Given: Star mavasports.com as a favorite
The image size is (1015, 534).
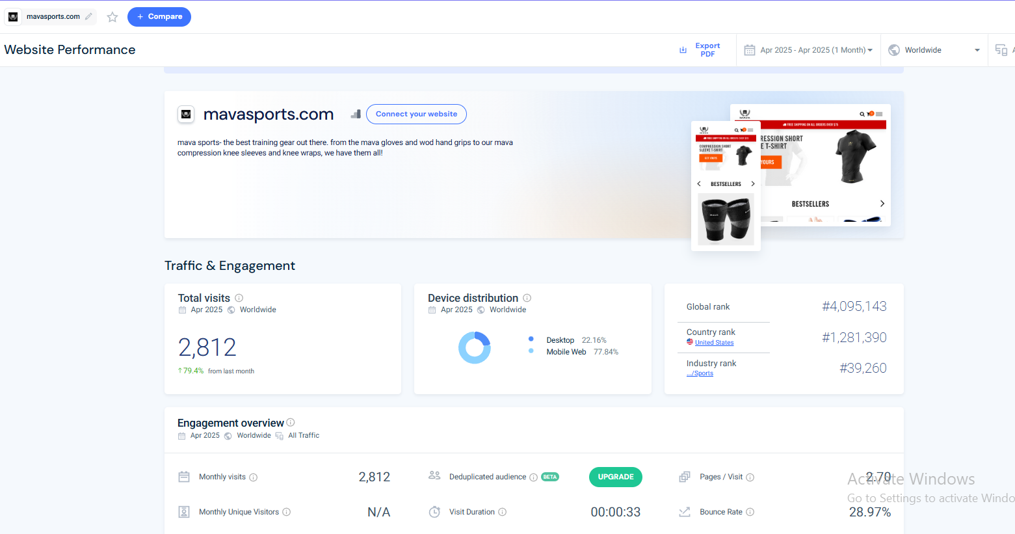Looking at the screenshot, I should (112, 17).
